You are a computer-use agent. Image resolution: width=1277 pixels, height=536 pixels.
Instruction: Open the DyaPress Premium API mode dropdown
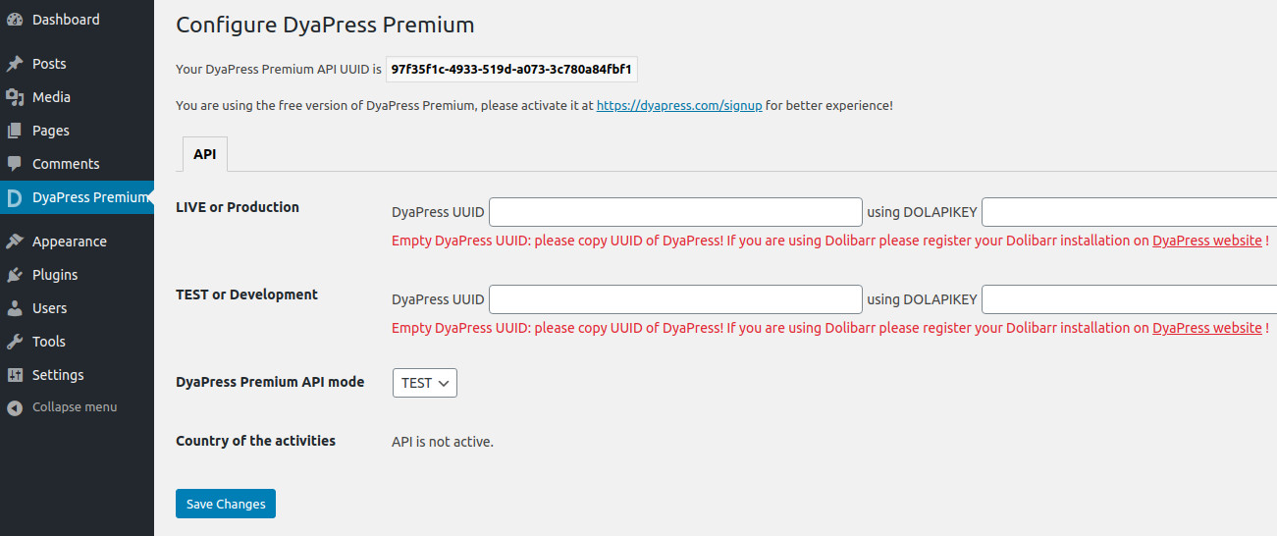click(x=425, y=383)
